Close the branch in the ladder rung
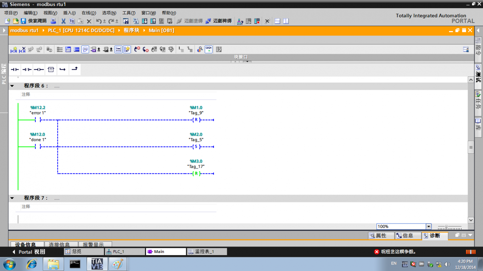The height and width of the screenshot is (271, 483). coord(75,69)
